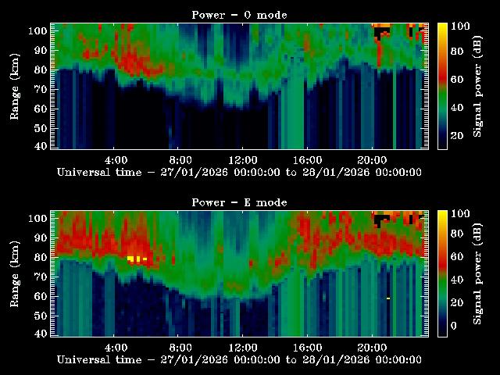The width and height of the screenshot is (500, 375).
Task: Click the small yellow dot near 60 km in E mode
Action: coord(388,298)
